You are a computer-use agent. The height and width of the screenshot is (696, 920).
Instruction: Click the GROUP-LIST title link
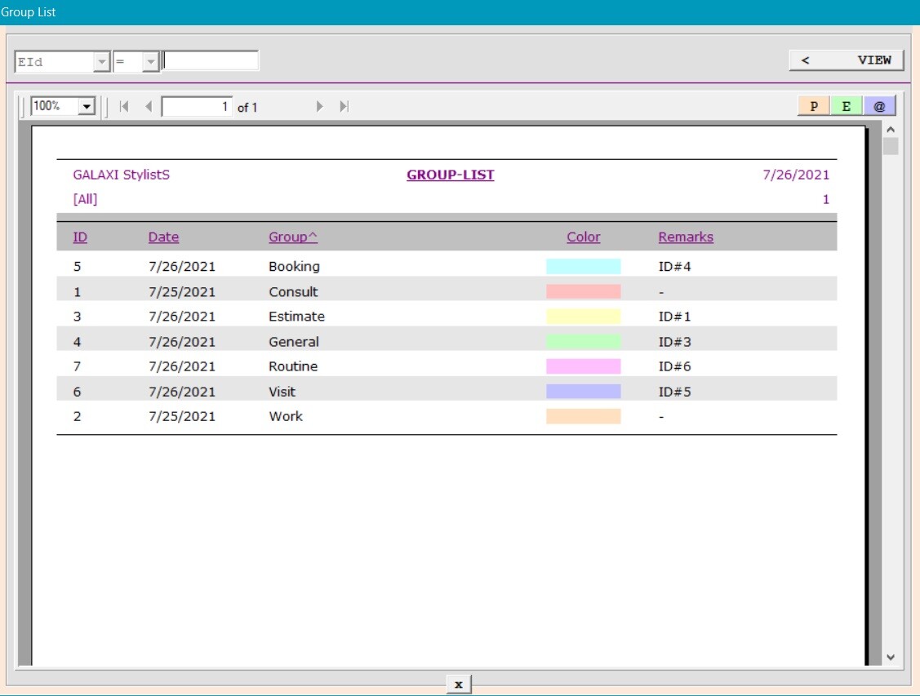click(450, 175)
